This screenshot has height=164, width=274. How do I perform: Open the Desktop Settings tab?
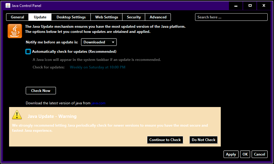71,17
